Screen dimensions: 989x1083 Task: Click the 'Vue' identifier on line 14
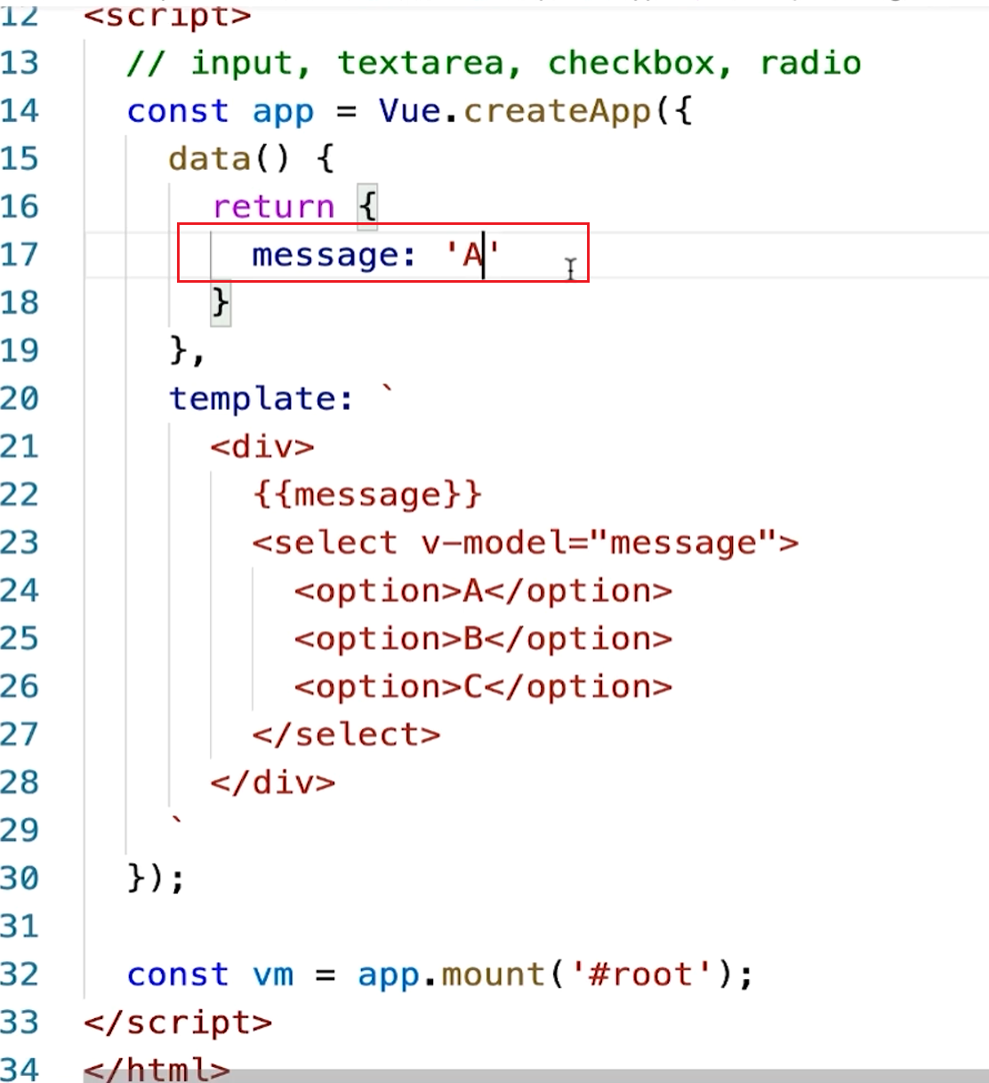[409, 111]
